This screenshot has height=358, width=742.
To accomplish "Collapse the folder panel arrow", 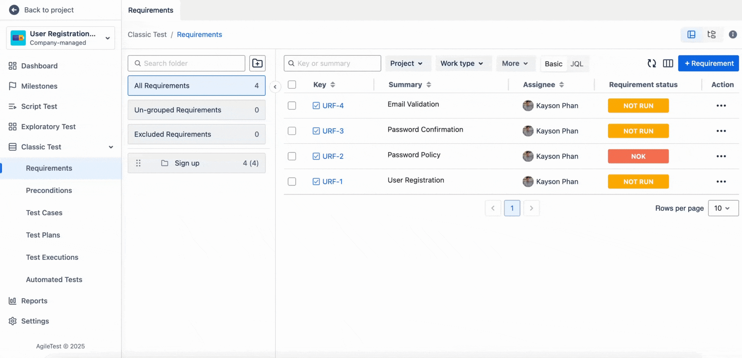I will 275,87.
